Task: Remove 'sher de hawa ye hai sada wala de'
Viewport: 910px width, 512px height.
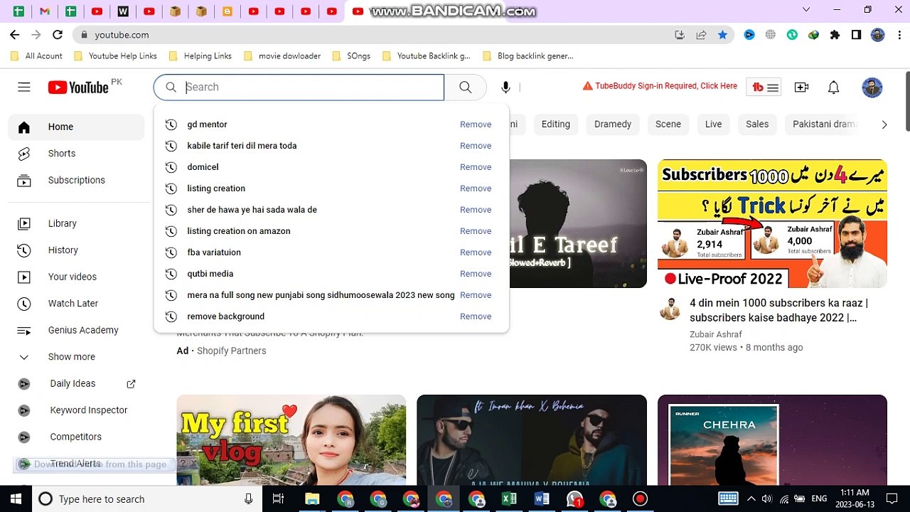Action: coord(476,210)
